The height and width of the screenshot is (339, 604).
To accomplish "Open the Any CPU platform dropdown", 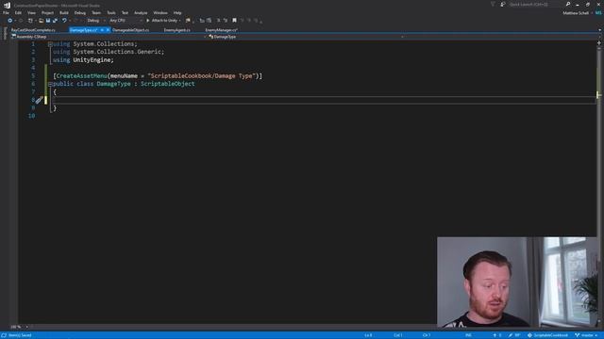I will (126, 21).
